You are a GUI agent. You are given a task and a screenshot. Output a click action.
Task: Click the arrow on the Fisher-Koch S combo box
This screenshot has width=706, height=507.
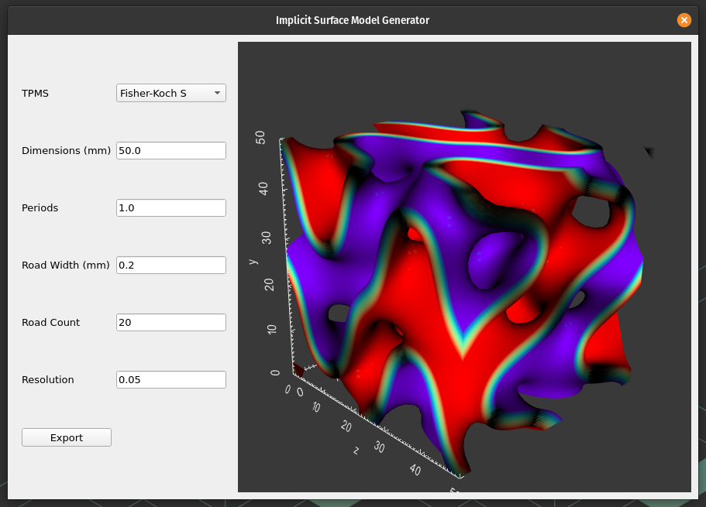pyautogui.click(x=218, y=93)
